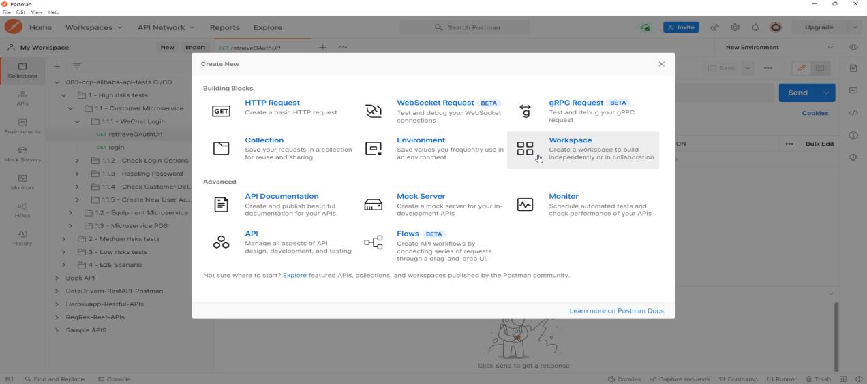Viewport: 867px width, 384px height.
Task: Open the File menu
Action: click(x=7, y=12)
